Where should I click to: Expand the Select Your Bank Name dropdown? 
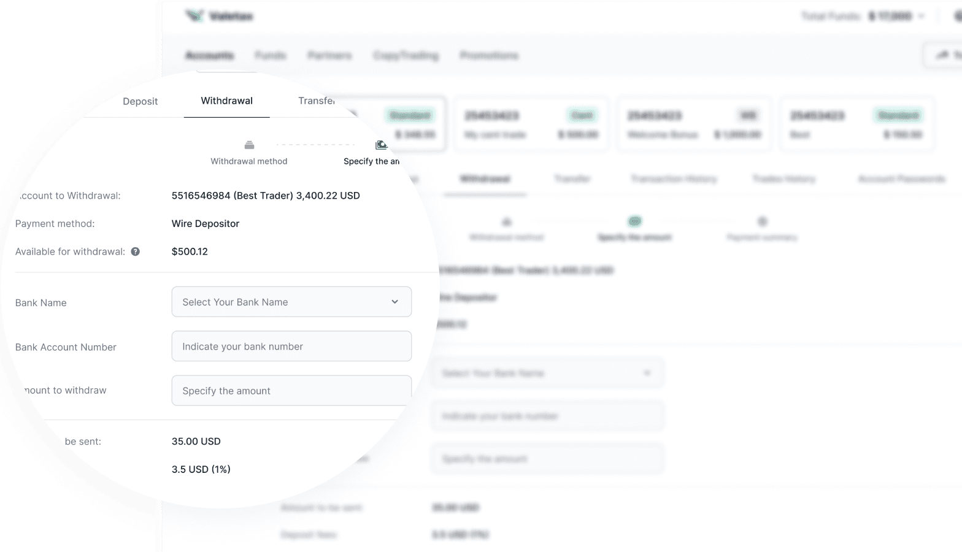[x=291, y=302]
